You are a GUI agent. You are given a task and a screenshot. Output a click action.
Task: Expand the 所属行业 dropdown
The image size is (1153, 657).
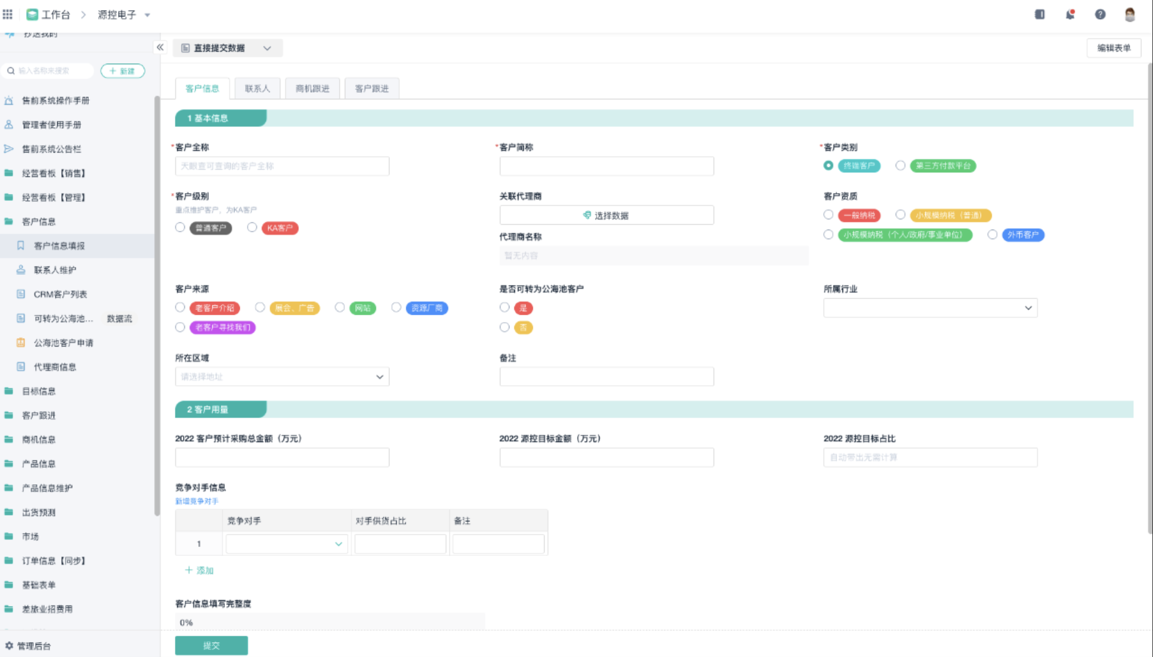[x=930, y=308]
